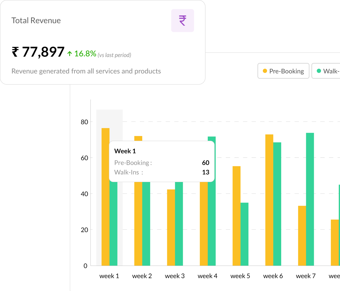
Task: Select the Week 1 tooltip box
Action: [162, 161]
